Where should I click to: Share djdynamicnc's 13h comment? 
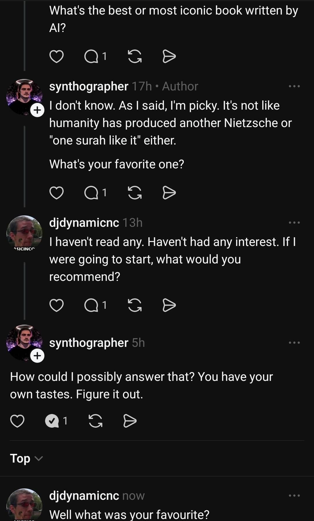click(169, 305)
